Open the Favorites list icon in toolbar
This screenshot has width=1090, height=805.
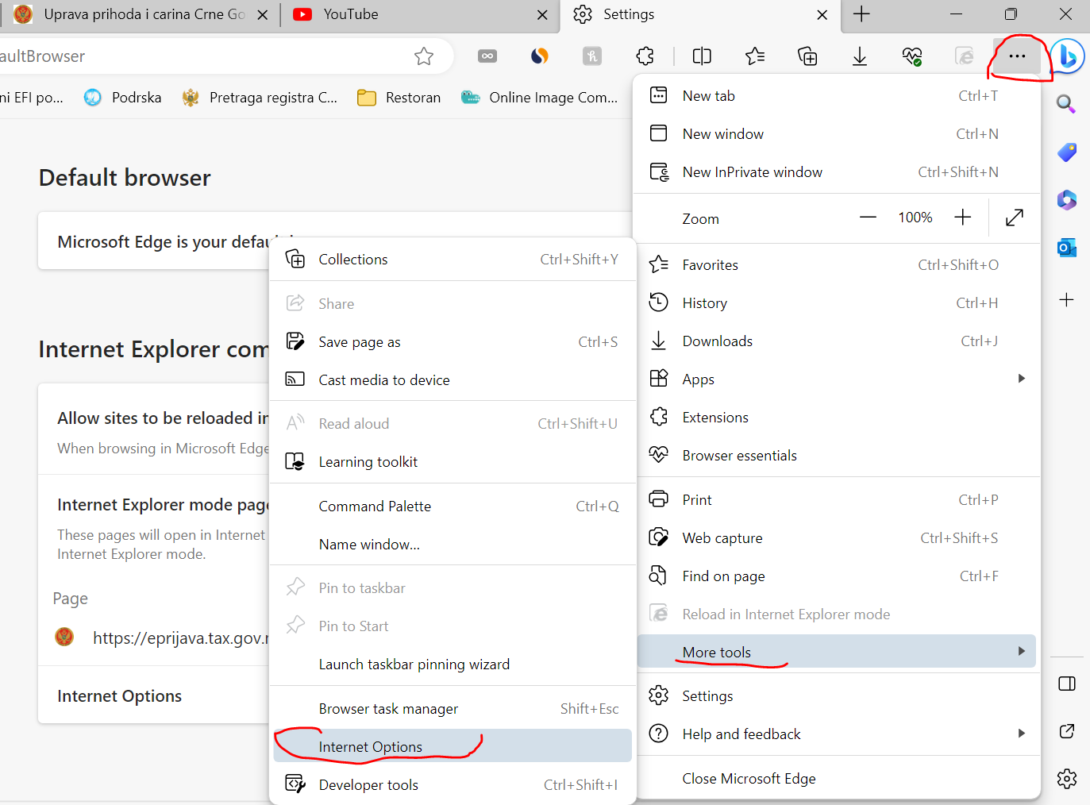[x=755, y=56]
